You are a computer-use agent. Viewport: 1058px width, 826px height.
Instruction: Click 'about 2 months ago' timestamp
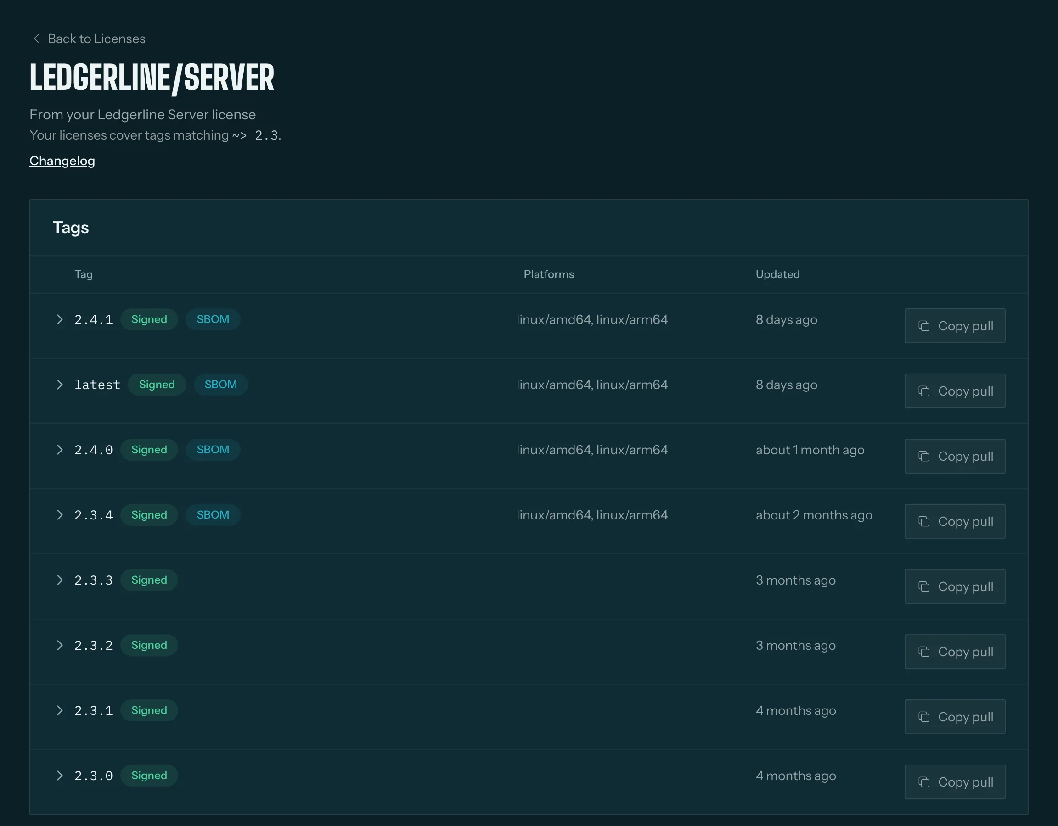tap(814, 515)
